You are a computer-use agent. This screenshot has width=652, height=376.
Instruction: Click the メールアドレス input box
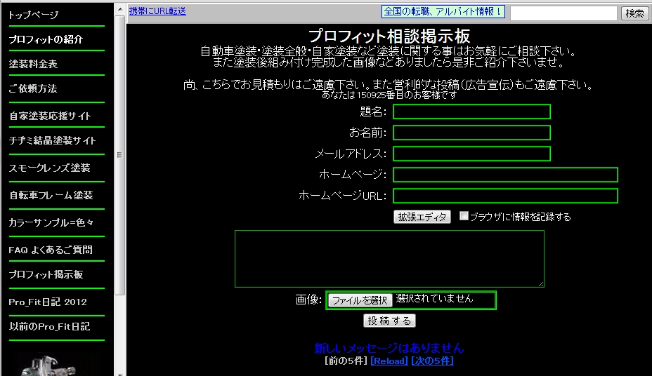471,154
